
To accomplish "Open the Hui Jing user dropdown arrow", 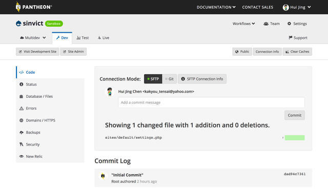I will coord(309,7).
